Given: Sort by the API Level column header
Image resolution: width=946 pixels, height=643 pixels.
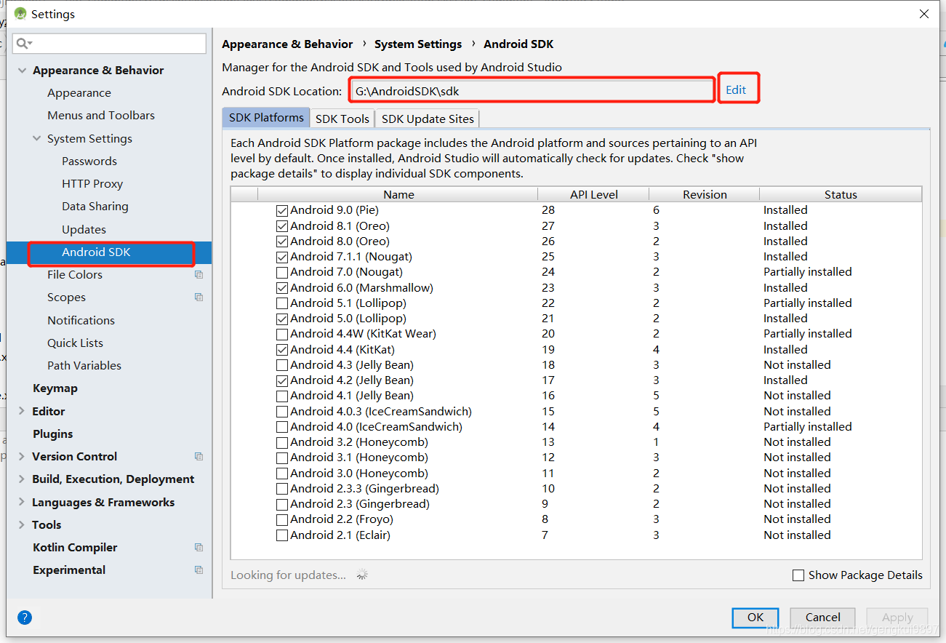Looking at the screenshot, I should tap(593, 194).
